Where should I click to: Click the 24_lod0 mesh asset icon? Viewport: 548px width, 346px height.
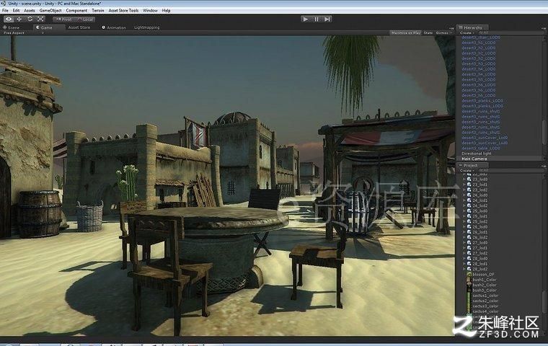[469, 195]
